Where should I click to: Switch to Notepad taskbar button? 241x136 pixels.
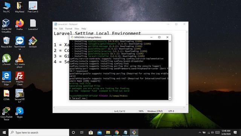tap(125, 133)
